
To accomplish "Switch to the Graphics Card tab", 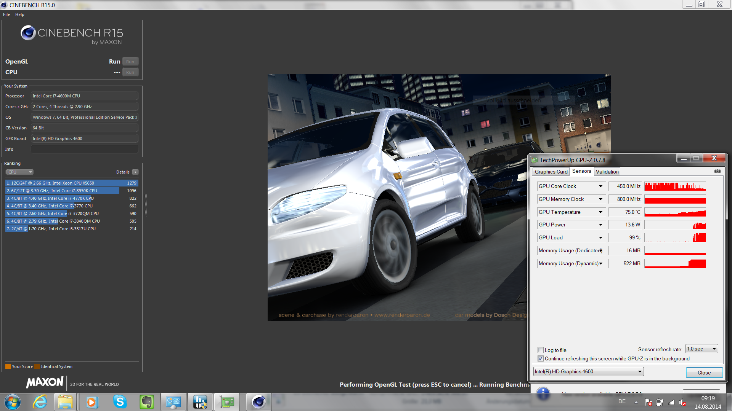I will tap(551, 172).
